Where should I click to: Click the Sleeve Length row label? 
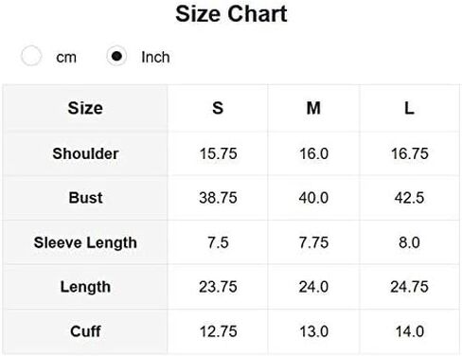click(x=85, y=242)
